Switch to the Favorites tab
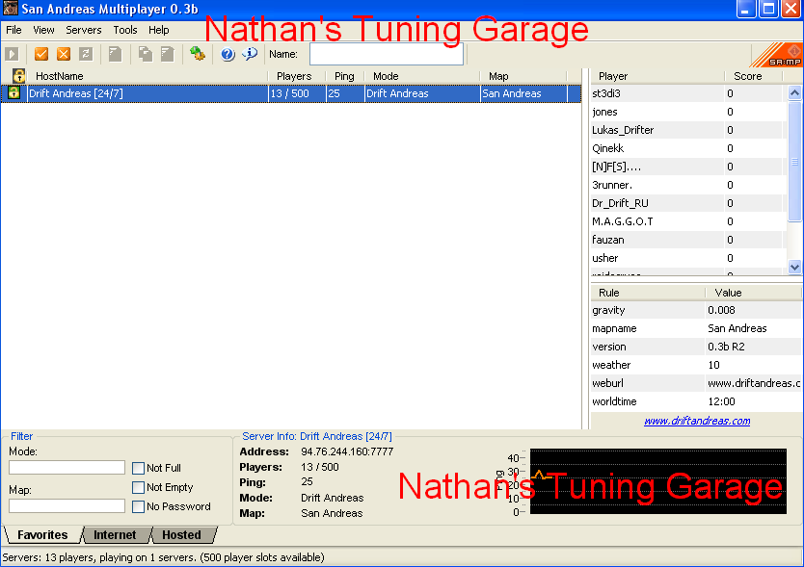This screenshot has height=567, width=804. pos(42,534)
